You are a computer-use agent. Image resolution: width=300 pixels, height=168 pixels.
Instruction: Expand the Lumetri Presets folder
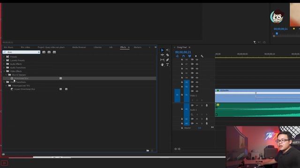coord(4,60)
